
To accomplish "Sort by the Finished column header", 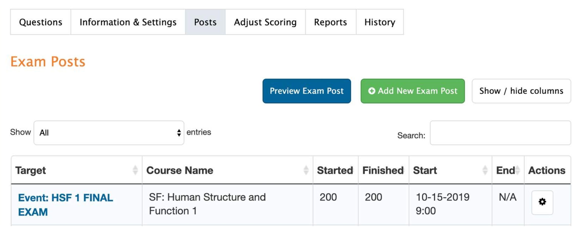I will point(383,170).
